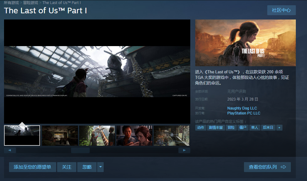Screen dimensions: 307x181
Task: Select the 僵尸 tag
Action: tap(243, 127)
